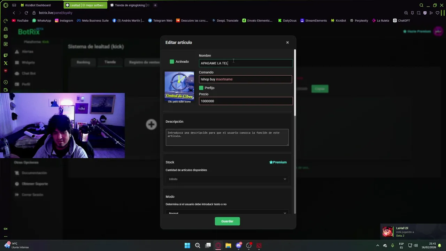Open the Stock Infinito dropdown
The height and width of the screenshot is (251, 446).
click(x=227, y=179)
